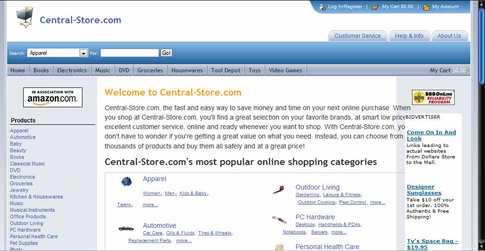Click the Car Care link under Automotive
This screenshot has height=251, width=485.
coord(153,233)
